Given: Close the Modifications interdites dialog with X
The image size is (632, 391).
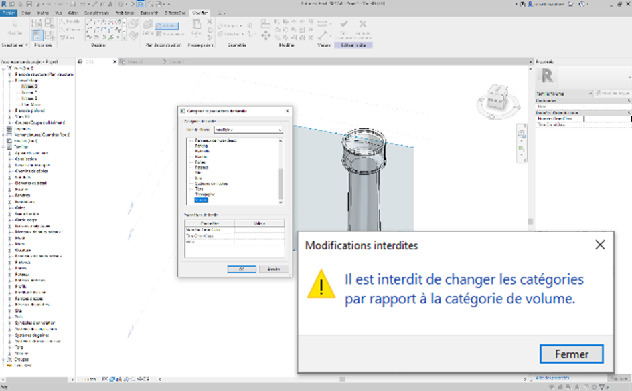Looking at the screenshot, I should point(600,245).
